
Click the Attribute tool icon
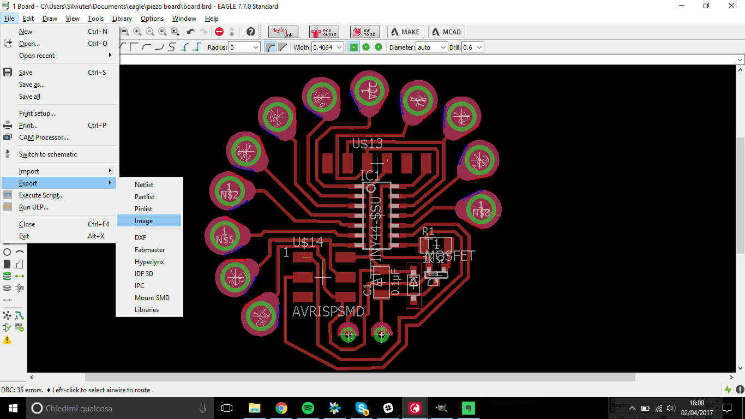click(20, 288)
